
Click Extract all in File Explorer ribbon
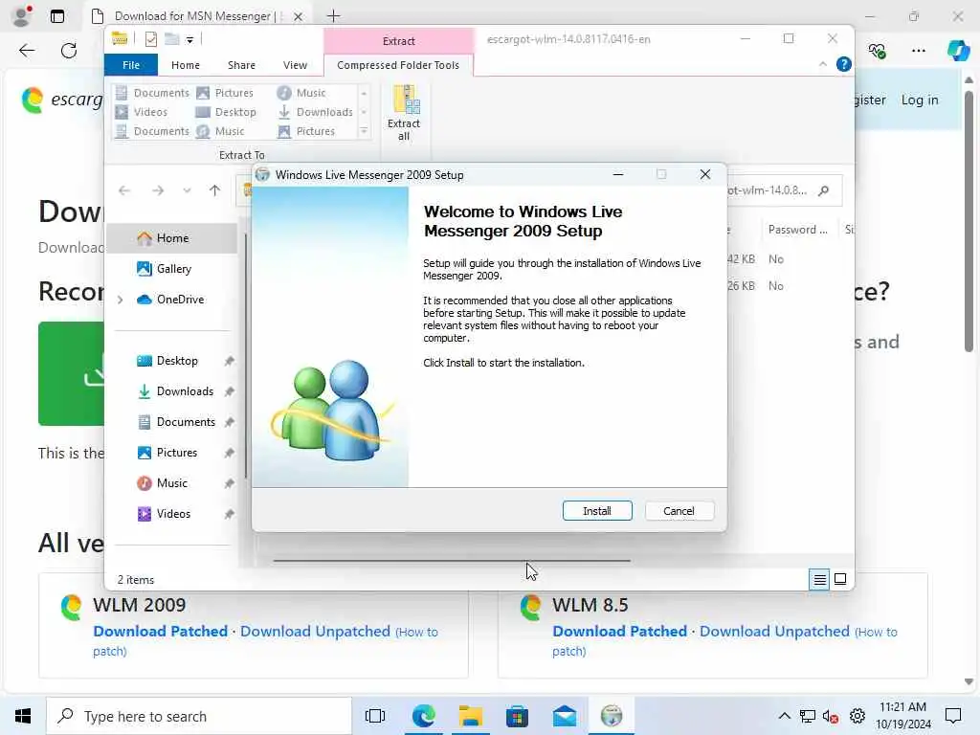404,113
